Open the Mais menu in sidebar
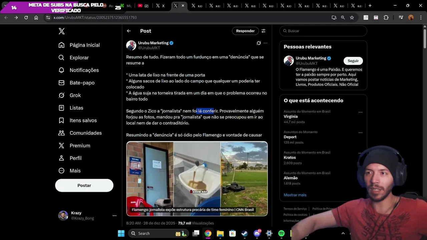Viewport: 427px width, 240px height. (x=69, y=171)
